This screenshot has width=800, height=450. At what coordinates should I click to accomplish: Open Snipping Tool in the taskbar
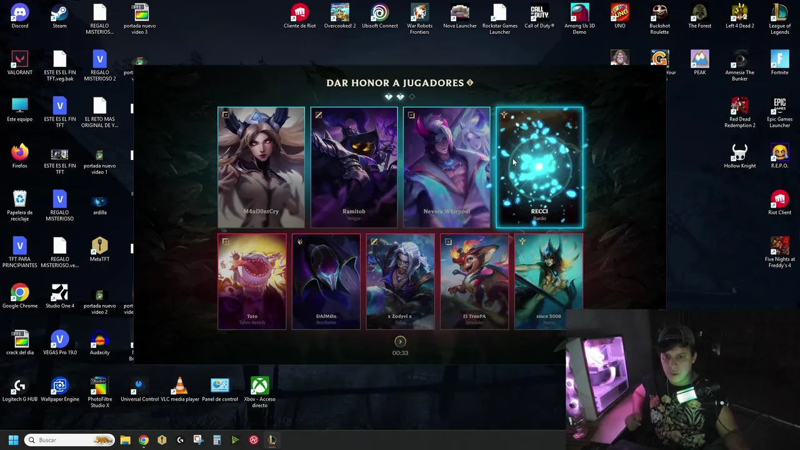pyautogui.click(x=198, y=440)
